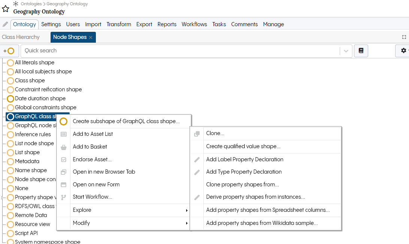
Task: Open the gear settings menu
Action: (403, 51)
